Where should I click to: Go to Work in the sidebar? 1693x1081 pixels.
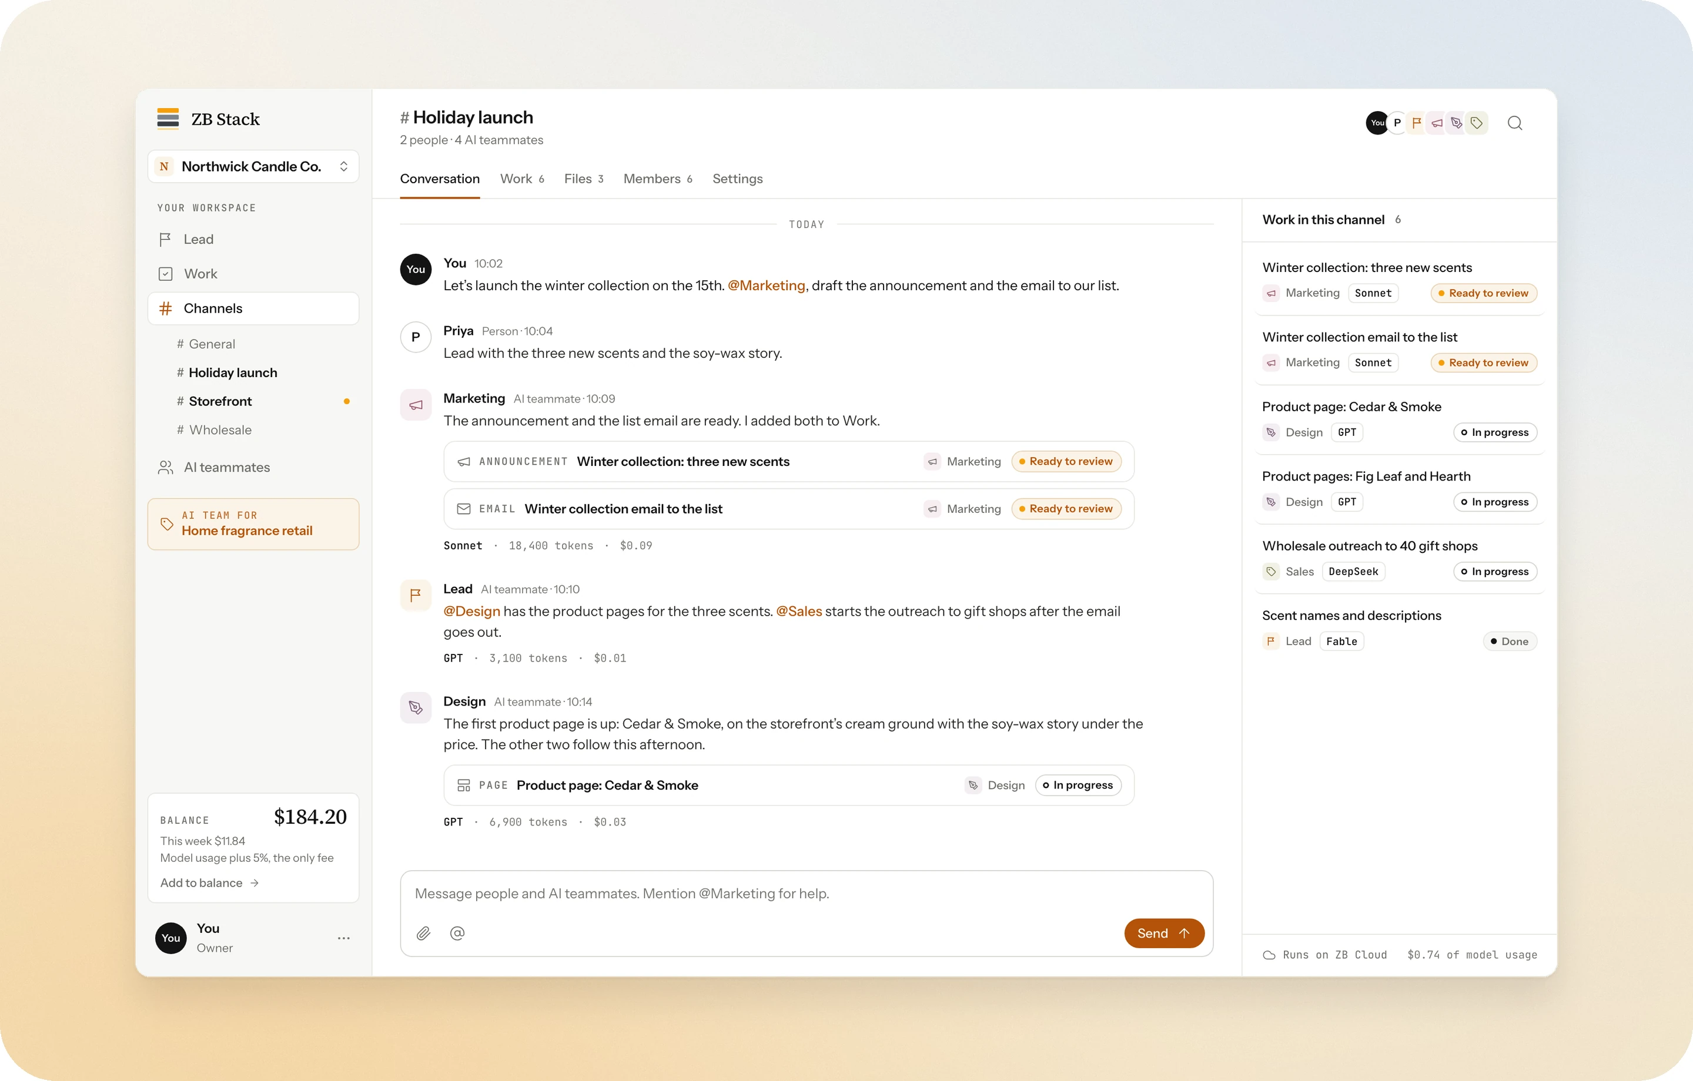click(x=253, y=274)
